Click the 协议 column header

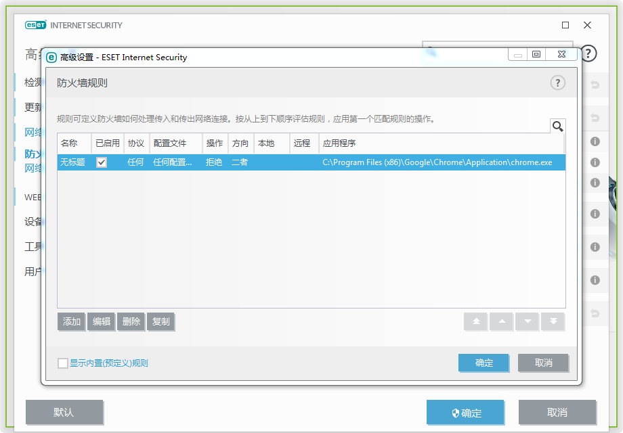(136, 143)
